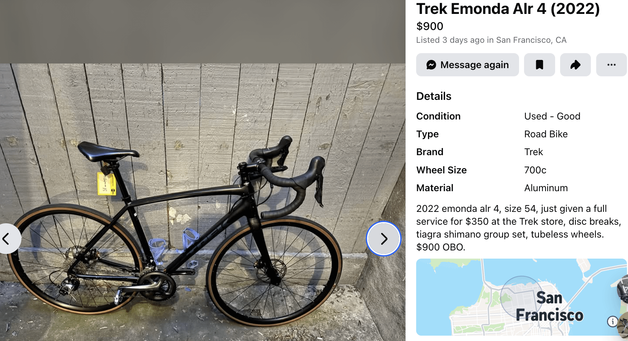Click the "Aluminum" material value

(546, 188)
